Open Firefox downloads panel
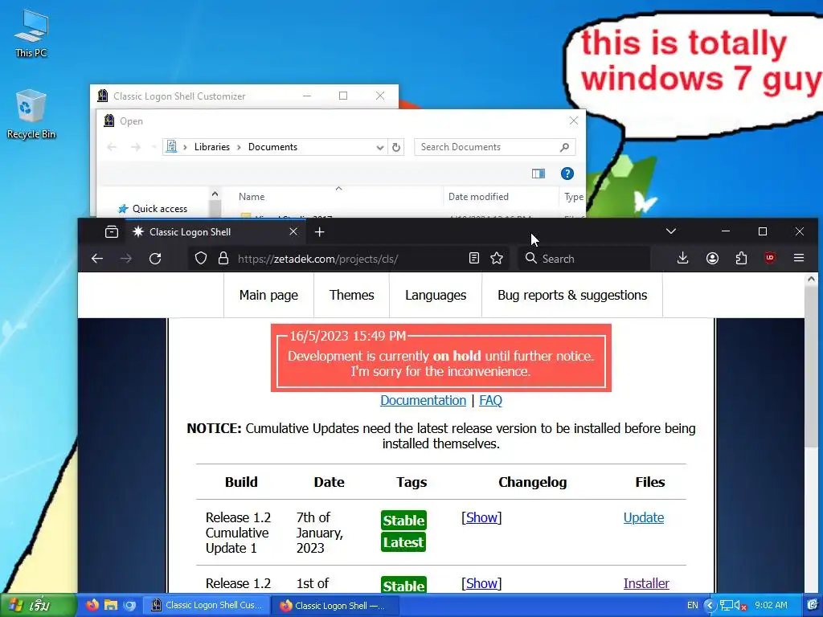This screenshot has height=617, width=823. pyautogui.click(x=682, y=258)
